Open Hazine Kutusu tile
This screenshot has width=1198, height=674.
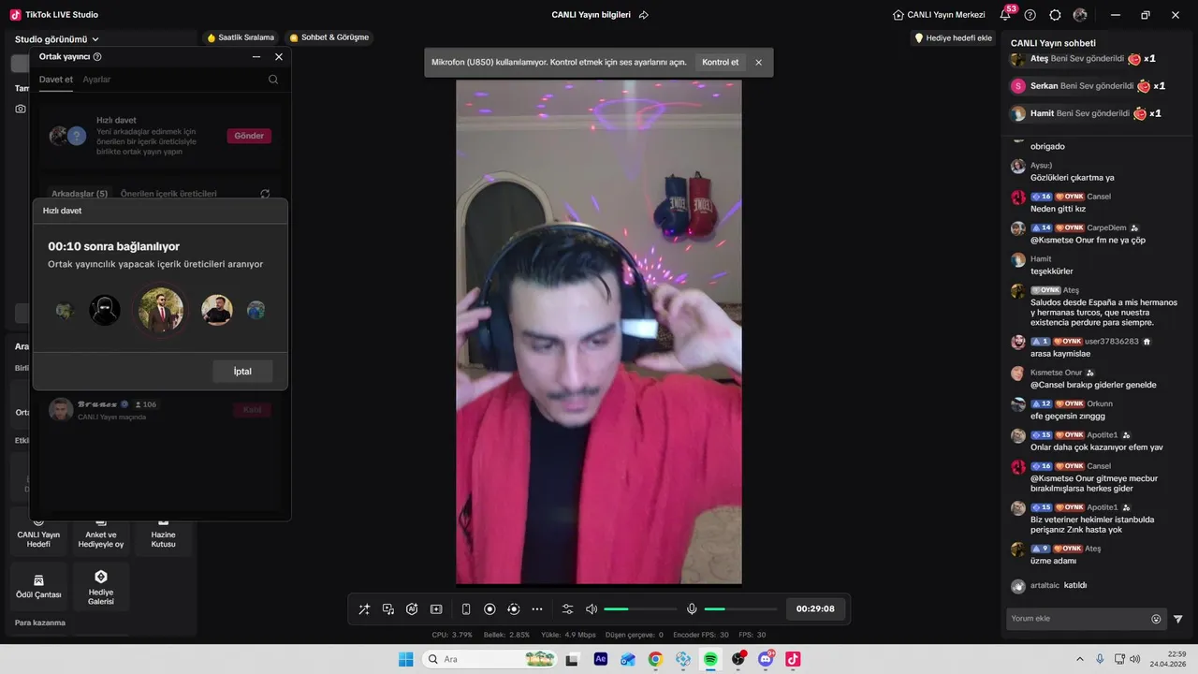(x=163, y=532)
